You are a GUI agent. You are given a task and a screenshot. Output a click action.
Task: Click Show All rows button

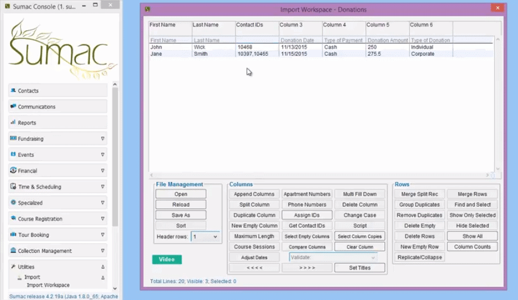pos(472,236)
